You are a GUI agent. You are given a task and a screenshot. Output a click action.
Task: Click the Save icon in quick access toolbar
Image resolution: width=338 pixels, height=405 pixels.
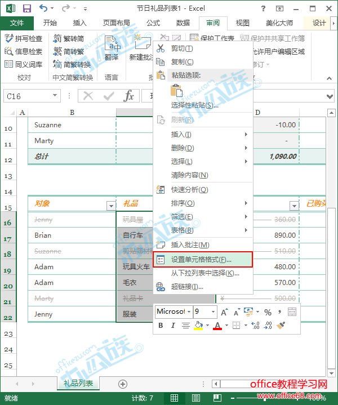(x=26, y=8)
